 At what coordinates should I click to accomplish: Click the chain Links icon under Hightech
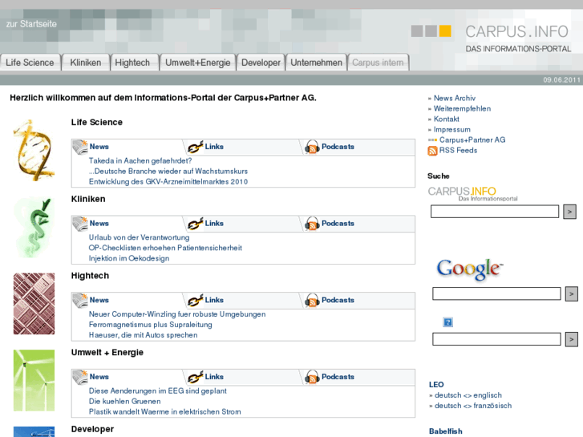[x=195, y=300]
